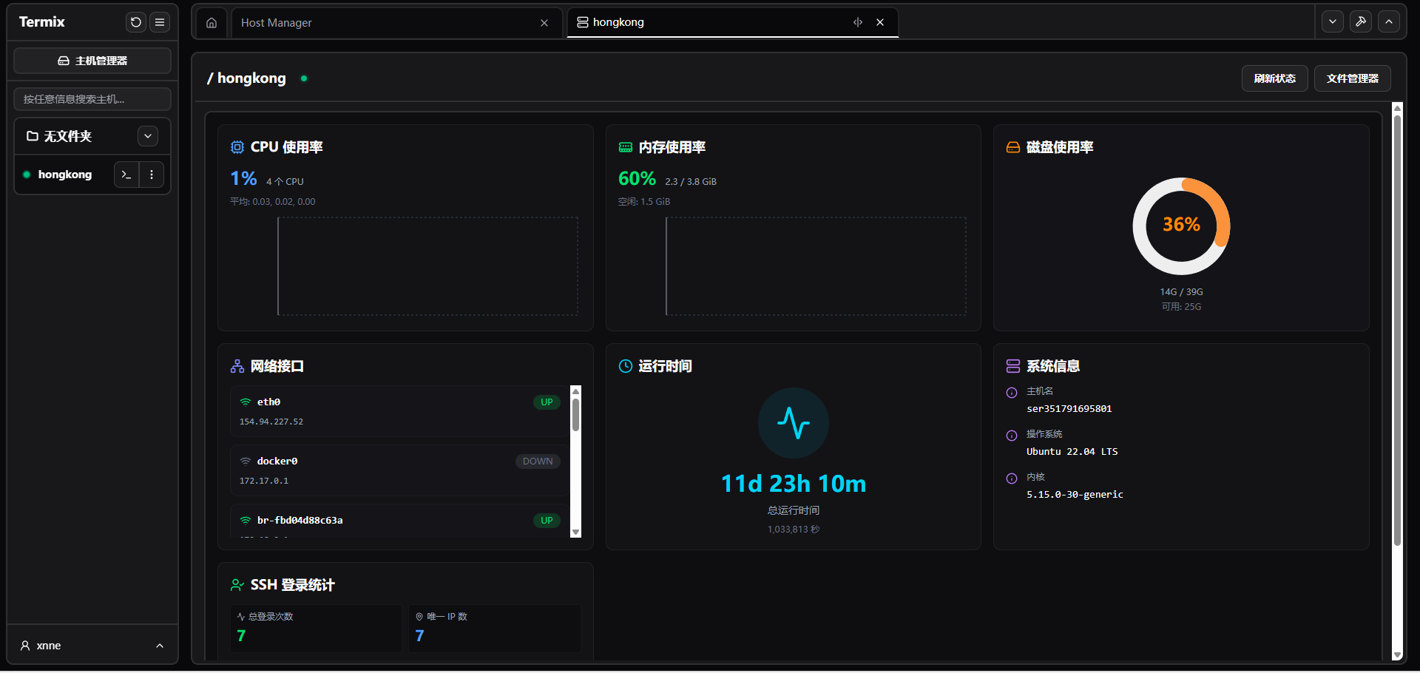Click the refresh icon beside Termix
Screen dimensions: 1420x673
coord(135,22)
